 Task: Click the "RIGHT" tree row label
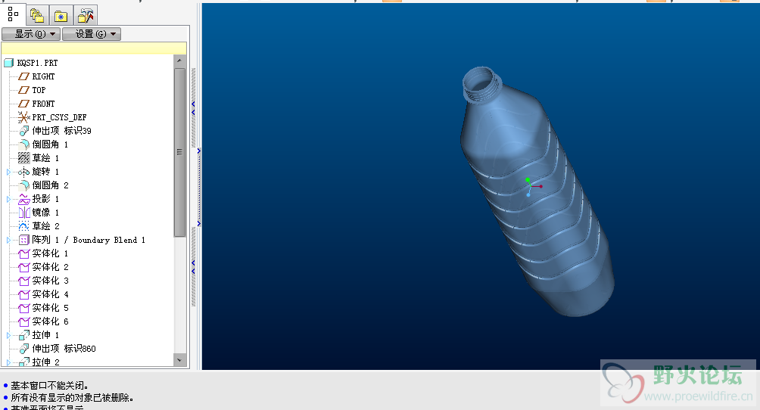(x=43, y=76)
